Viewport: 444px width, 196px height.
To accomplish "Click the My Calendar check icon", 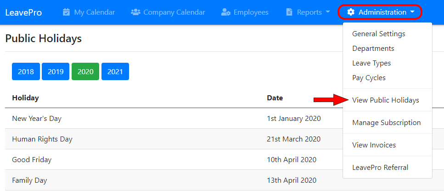I will tap(66, 12).
